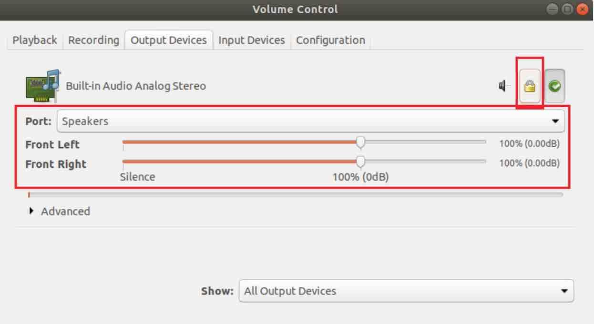Open the Port Speakers dropdown

point(310,121)
